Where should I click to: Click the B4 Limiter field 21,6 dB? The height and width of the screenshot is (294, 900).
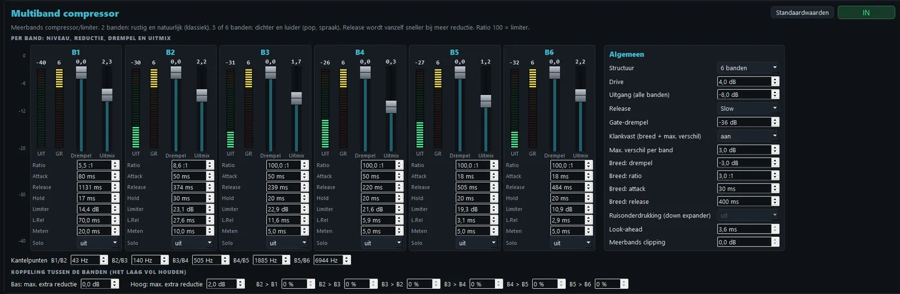(382, 209)
